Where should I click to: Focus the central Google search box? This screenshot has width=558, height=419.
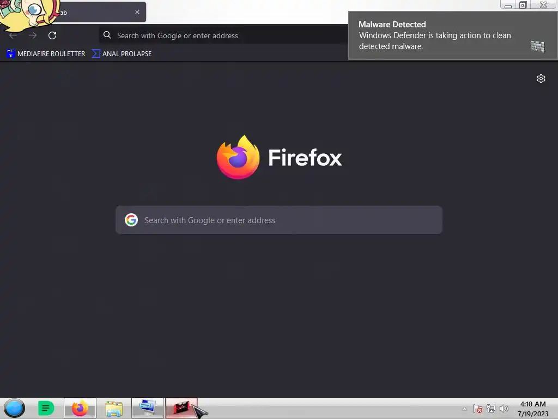pyautogui.click(x=279, y=220)
